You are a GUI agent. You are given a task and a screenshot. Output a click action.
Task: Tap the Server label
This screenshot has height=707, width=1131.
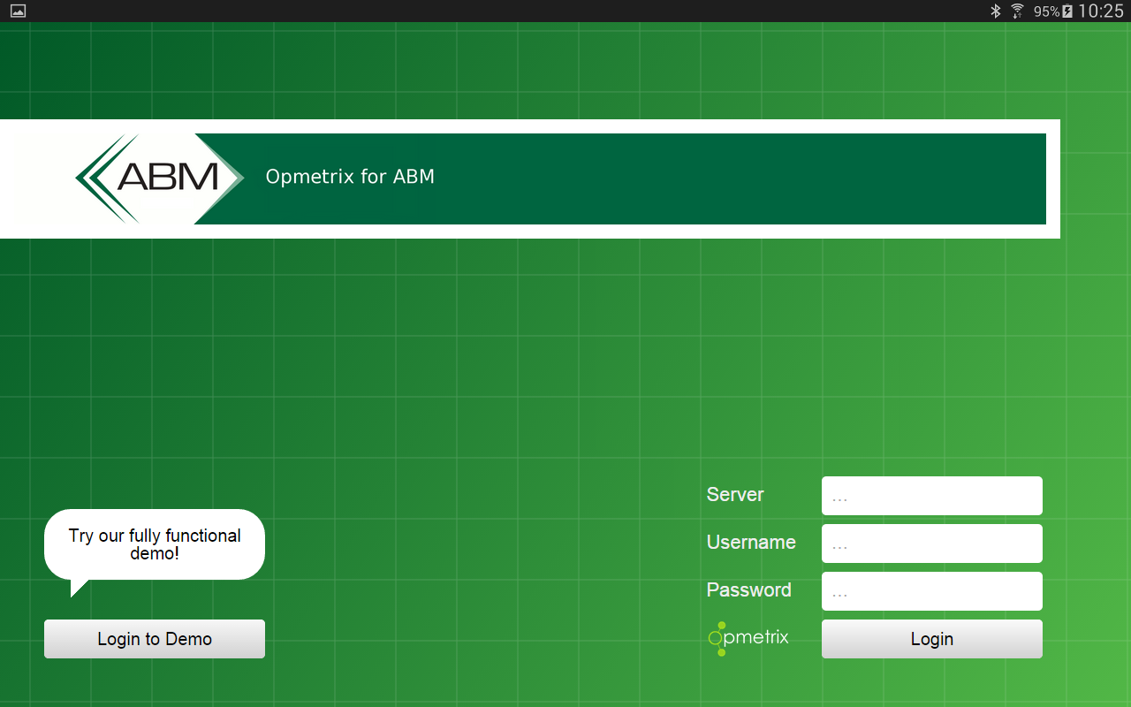click(735, 495)
